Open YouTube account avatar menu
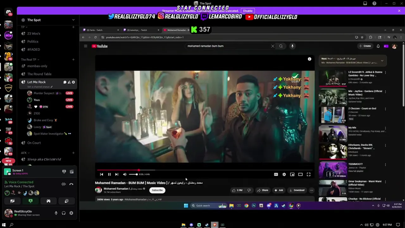Viewport: 405px width, 228px height. (x=394, y=46)
